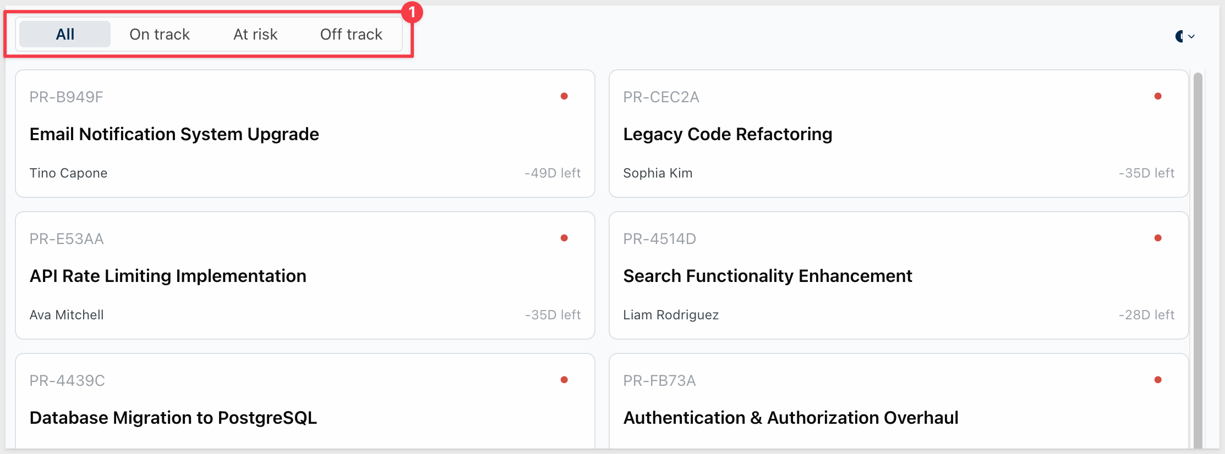The image size is (1225, 454).
Task: Open Email Notification System Upgrade project
Action: coord(305,134)
